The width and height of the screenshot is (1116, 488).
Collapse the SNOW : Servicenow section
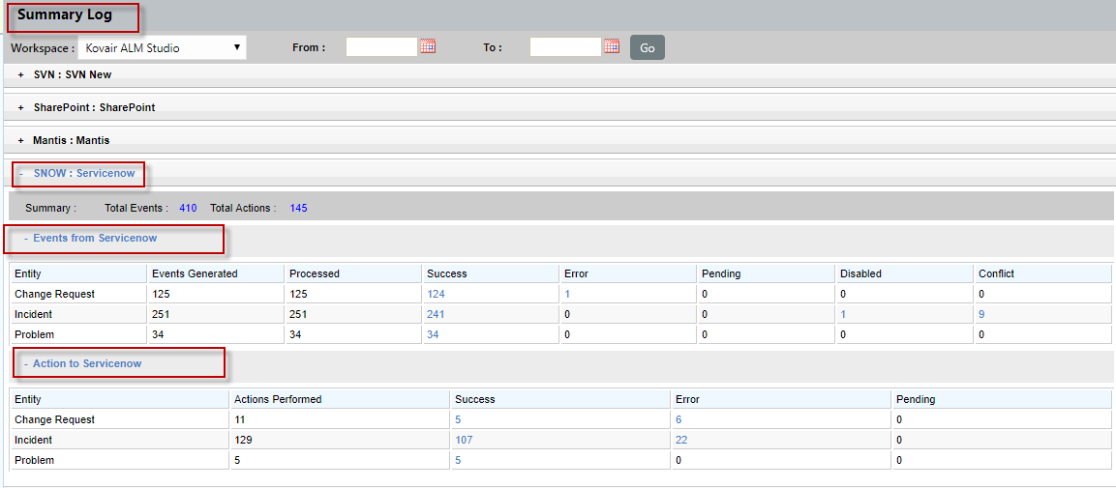point(81,173)
